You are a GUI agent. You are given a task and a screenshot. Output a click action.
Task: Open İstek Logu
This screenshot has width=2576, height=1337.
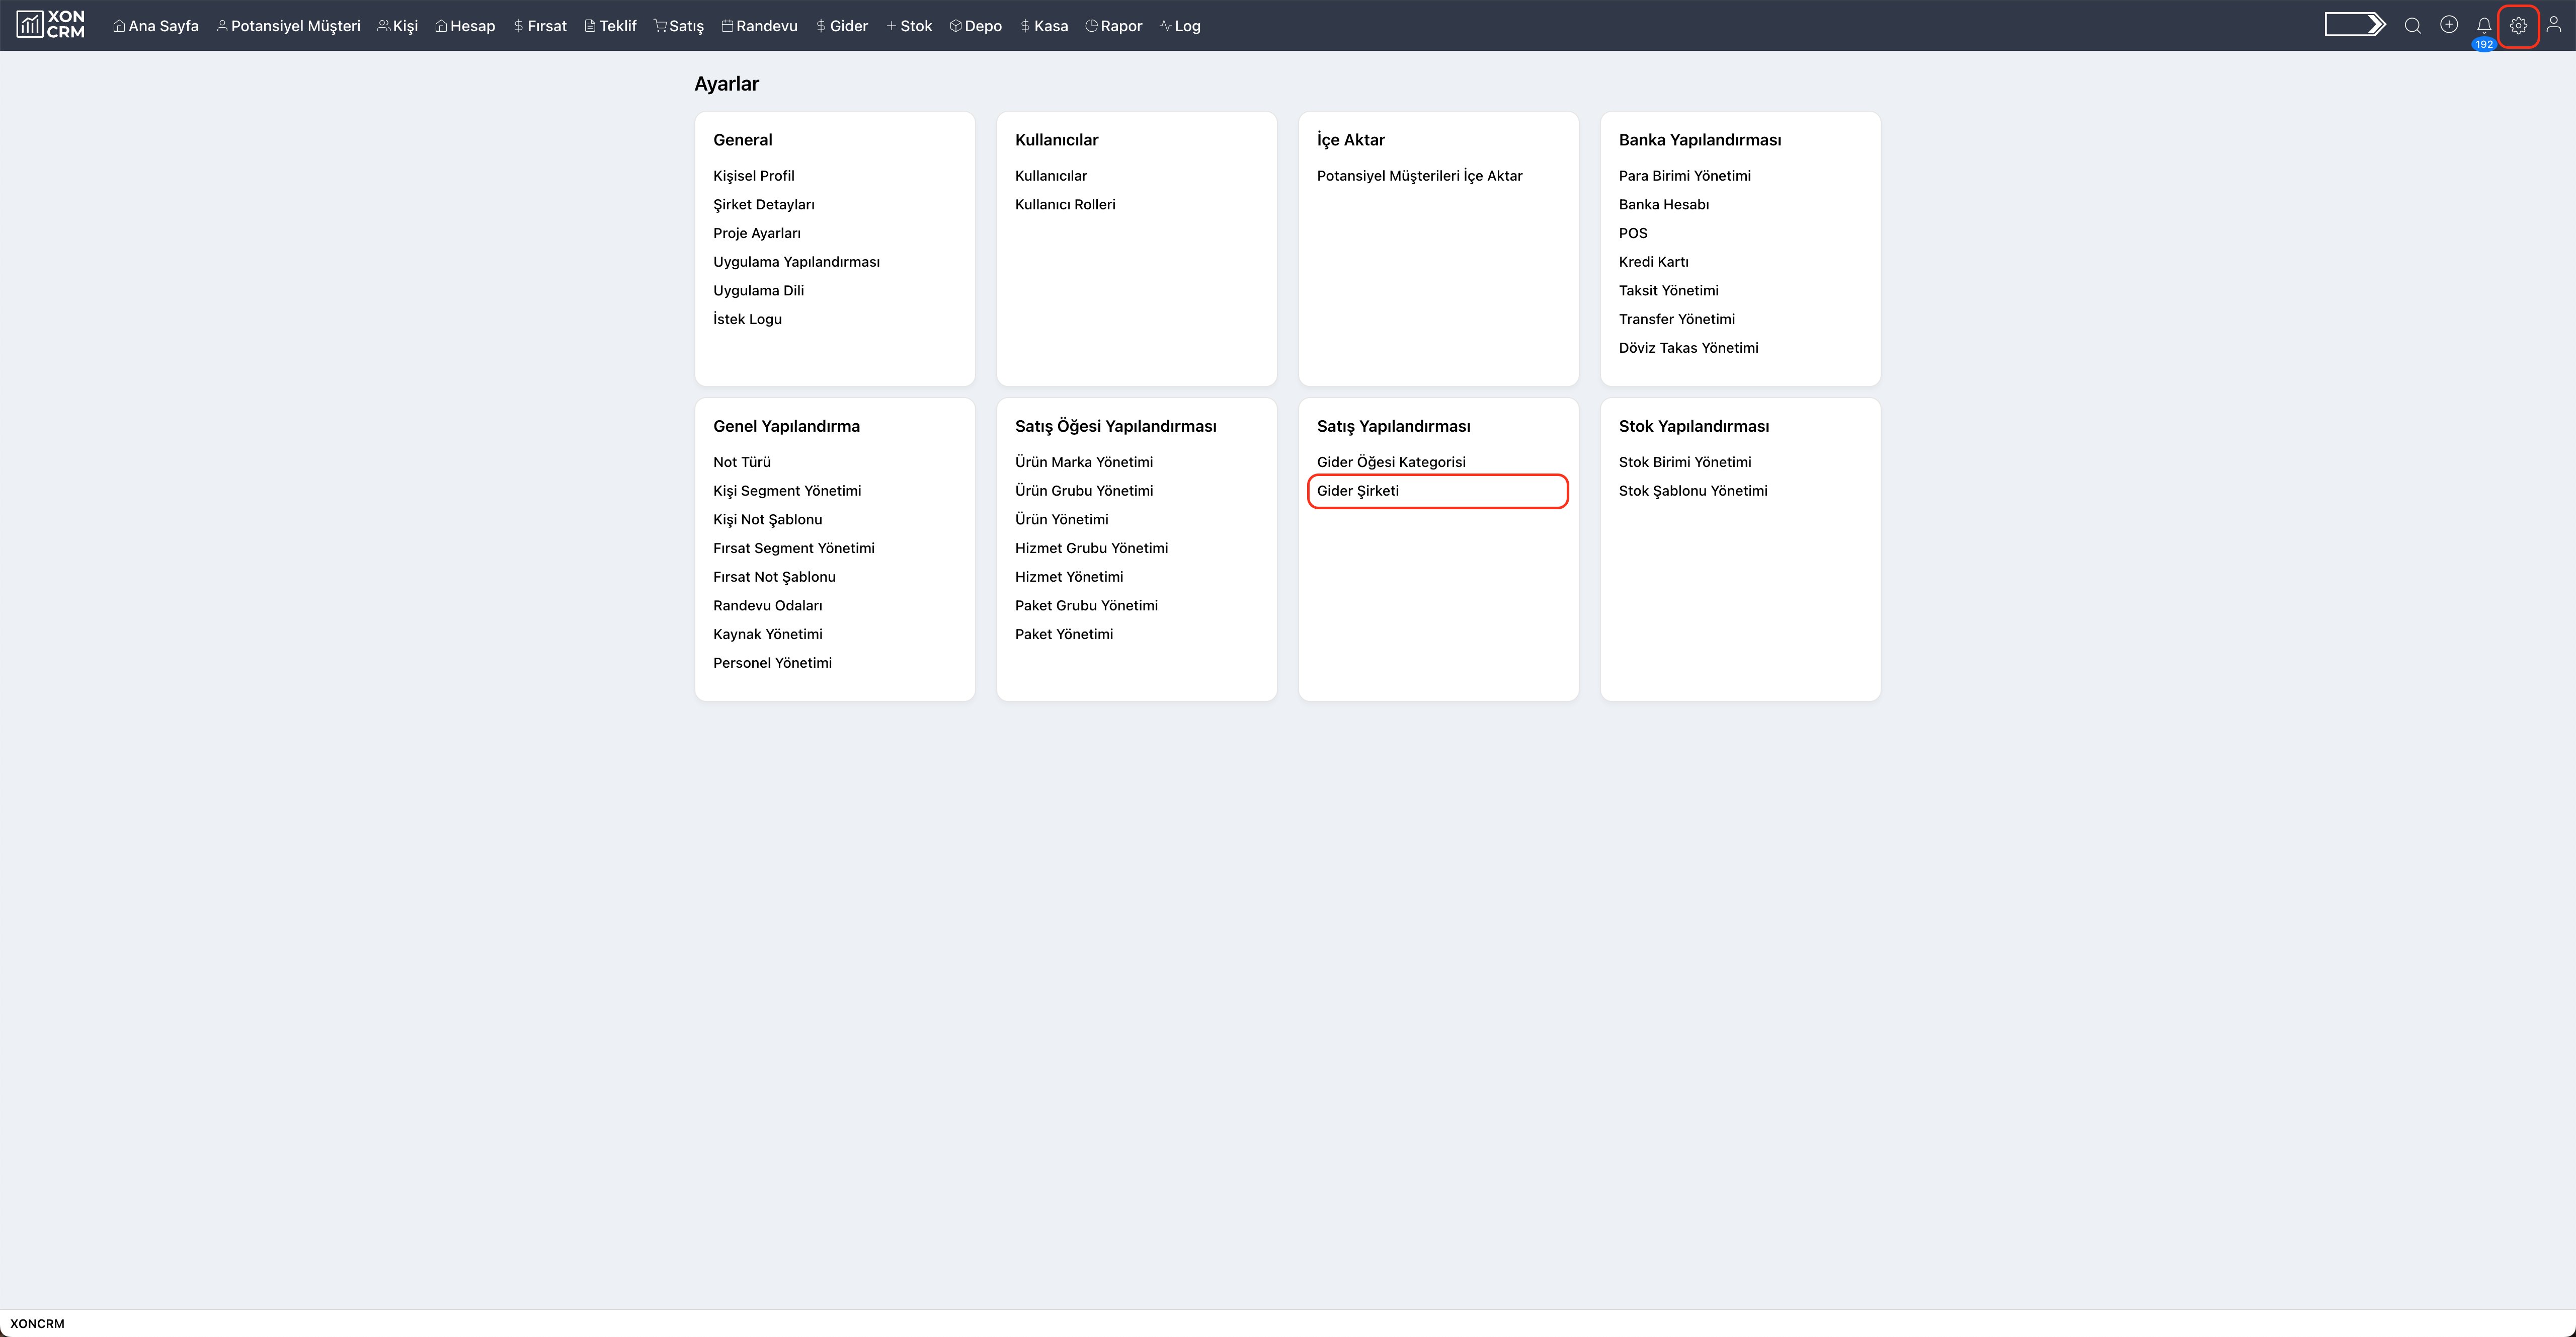[x=748, y=319]
